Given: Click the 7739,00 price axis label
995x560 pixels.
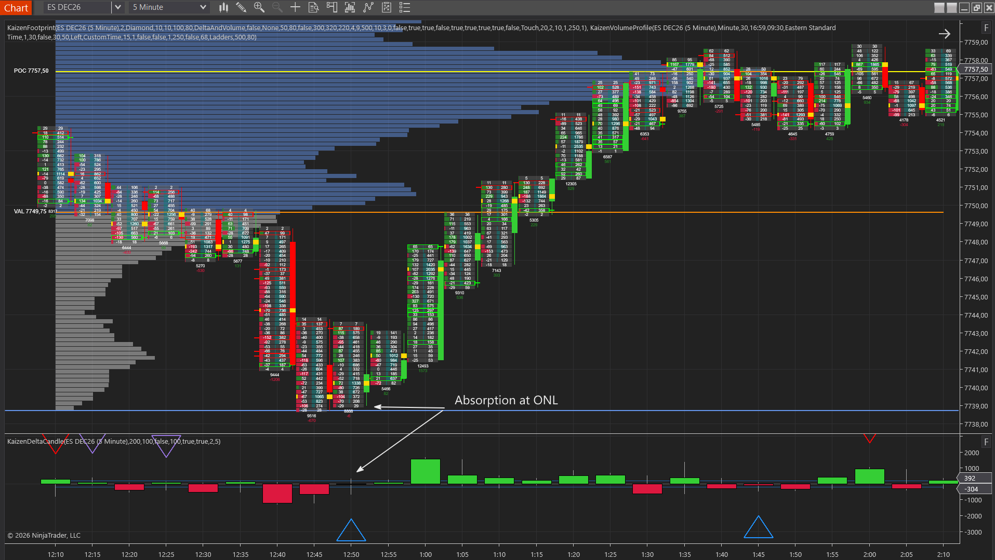Looking at the screenshot, I should [x=976, y=406].
